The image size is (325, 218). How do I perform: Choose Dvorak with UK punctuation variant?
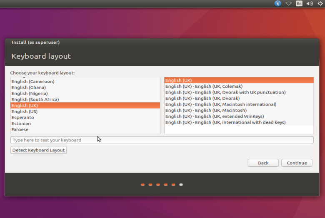(239, 92)
